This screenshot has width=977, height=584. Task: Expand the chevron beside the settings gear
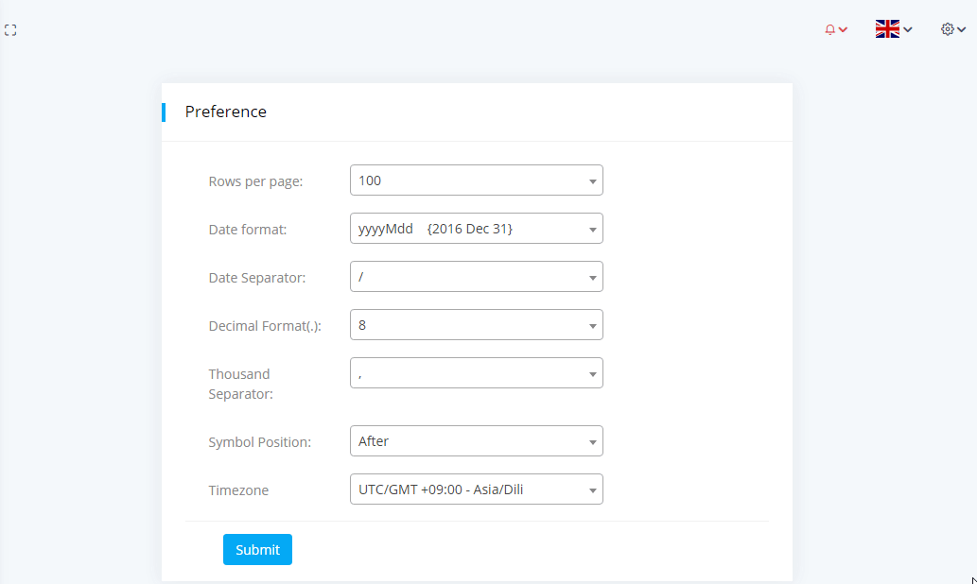coord(962,30)
